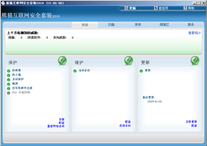Click green status dot beside 更新 item
Screen dimensions: 207x146
(x=141, y=71)
